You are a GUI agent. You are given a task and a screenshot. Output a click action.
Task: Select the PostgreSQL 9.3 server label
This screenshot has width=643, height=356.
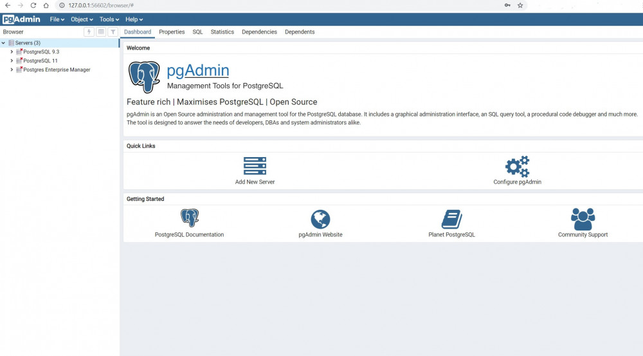pos(41,52)
